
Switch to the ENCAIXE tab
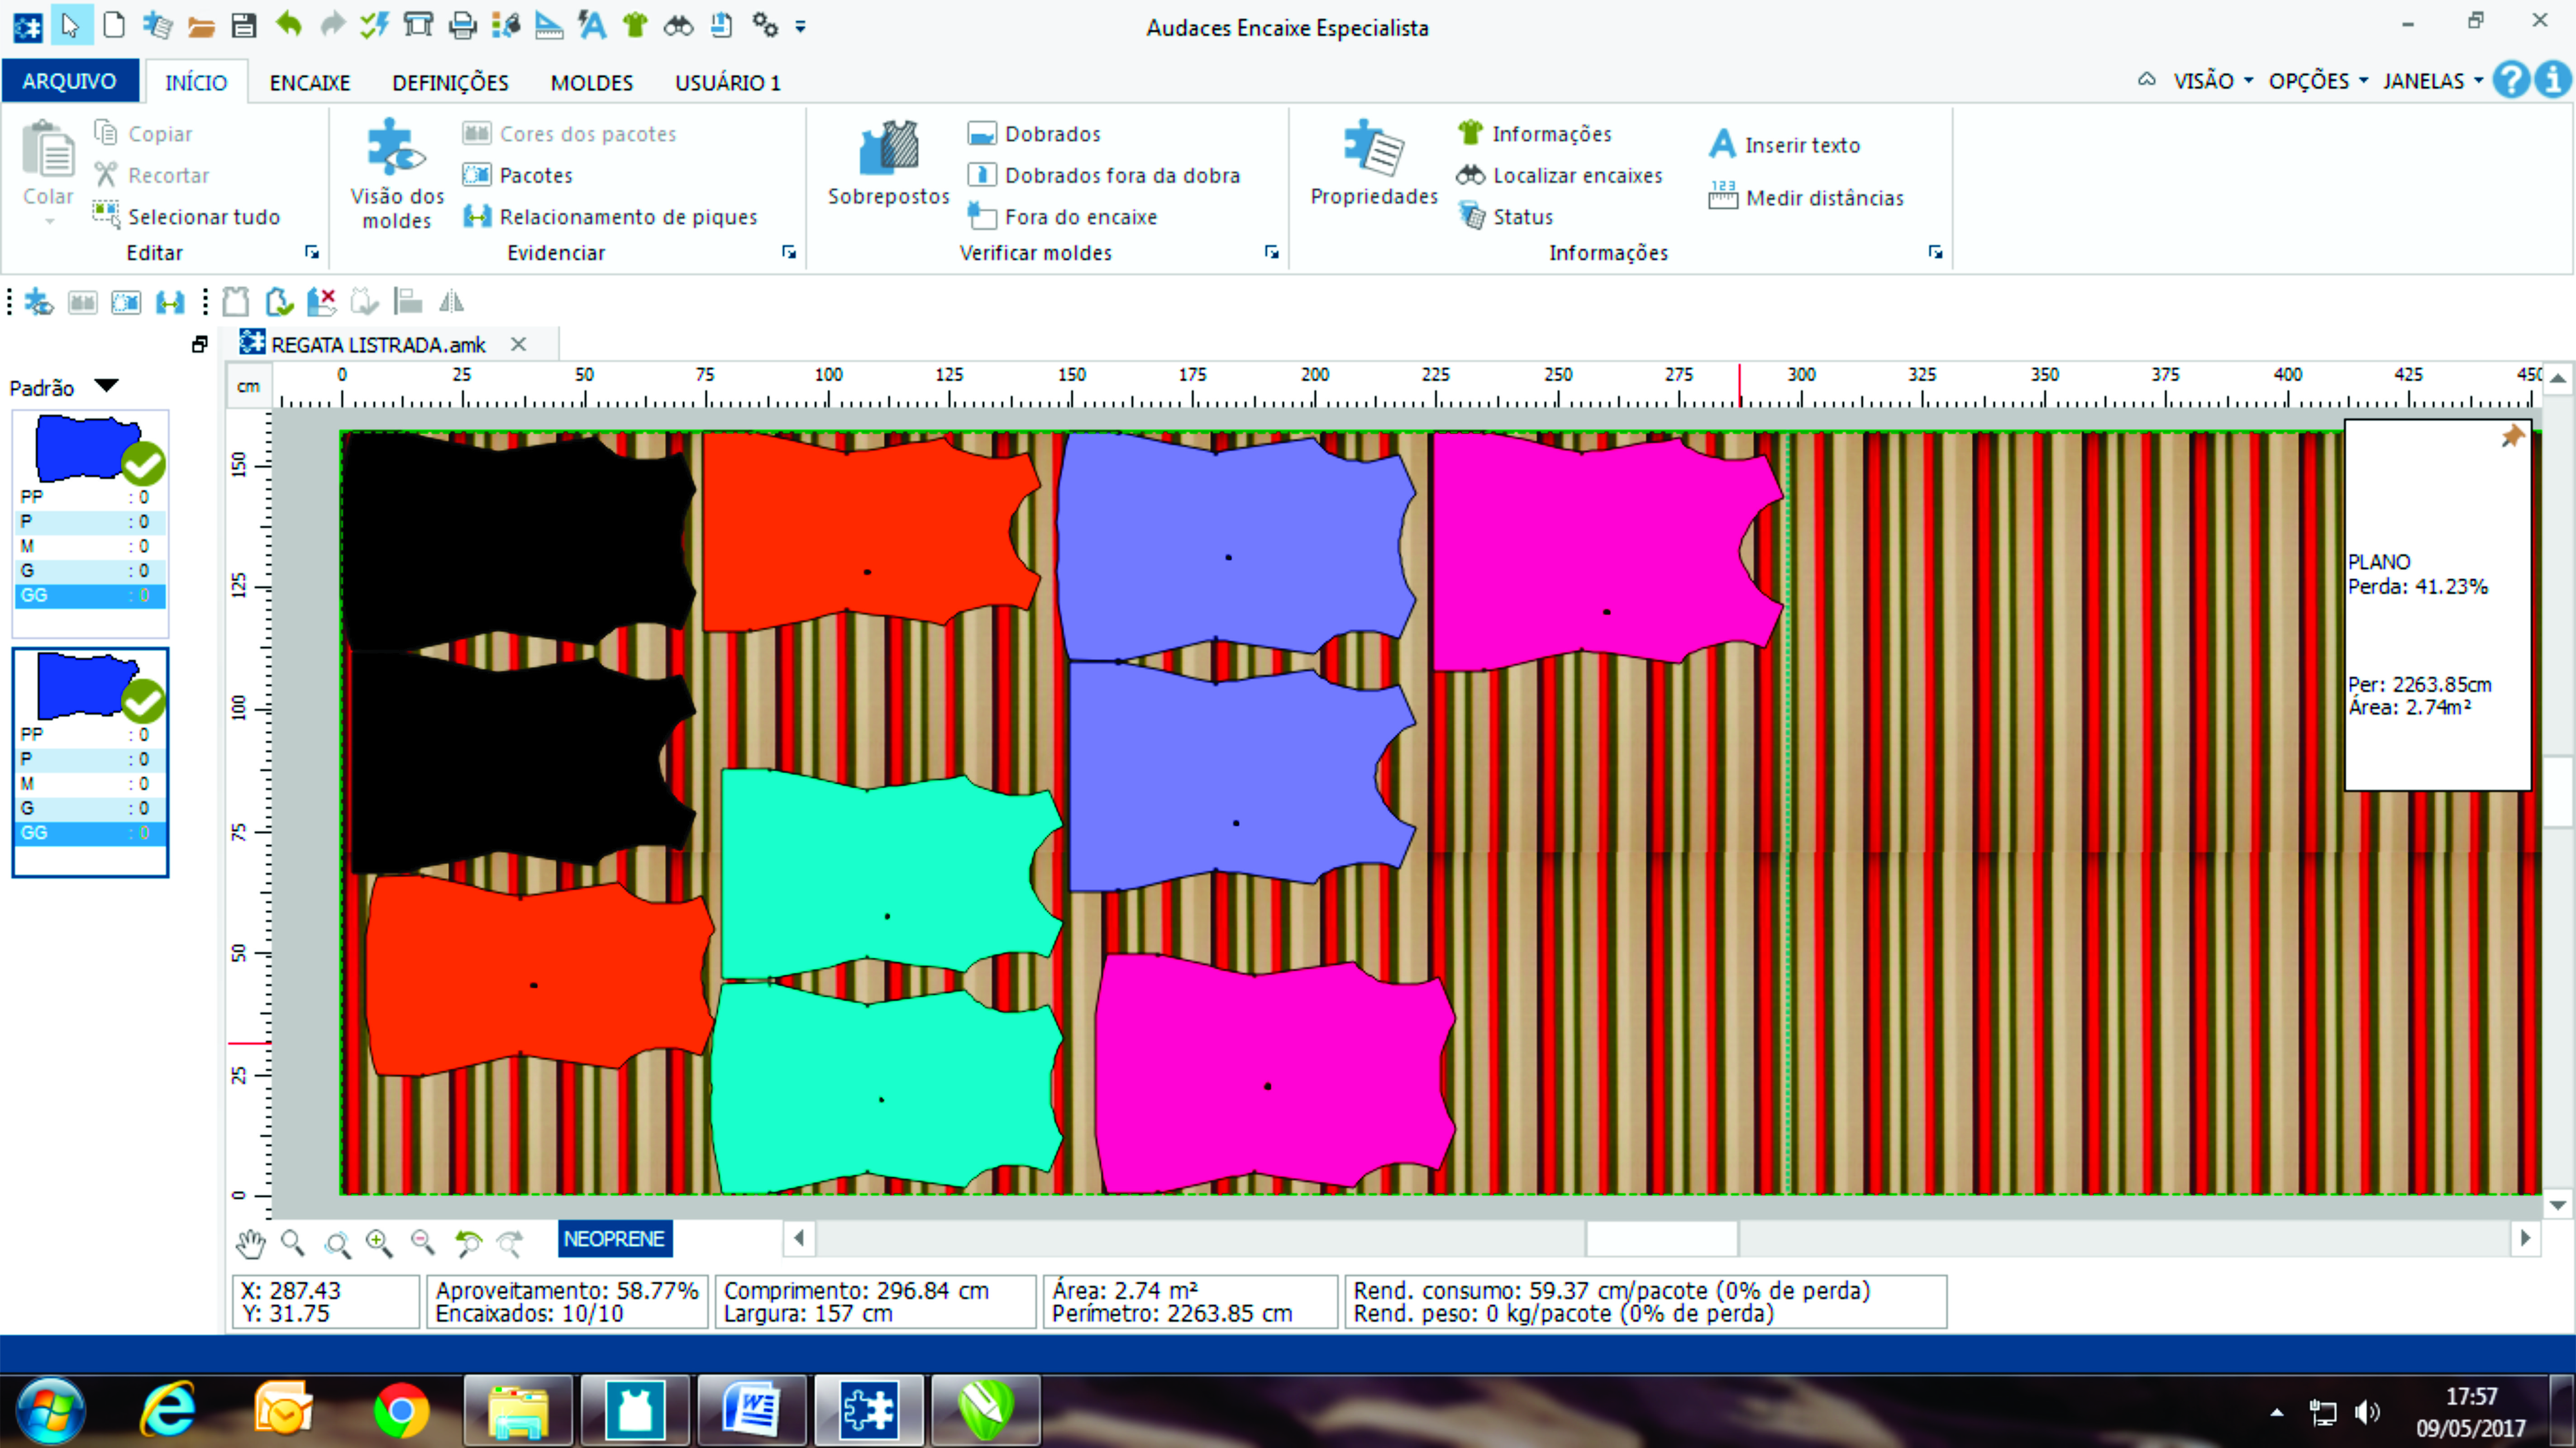click(310, 82)
